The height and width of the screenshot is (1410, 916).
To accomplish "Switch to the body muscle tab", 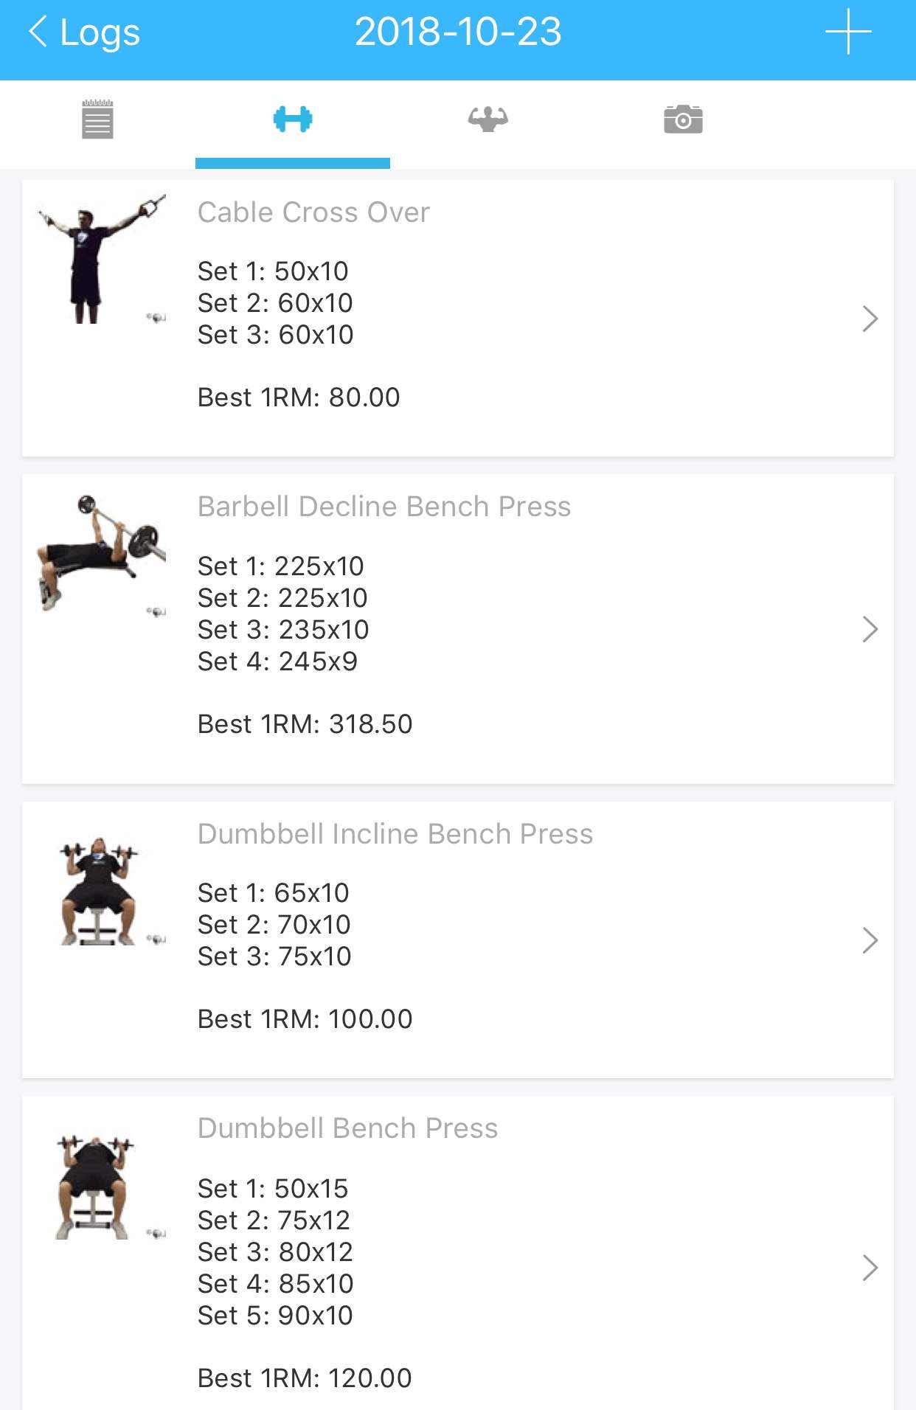I will [488, 119].
